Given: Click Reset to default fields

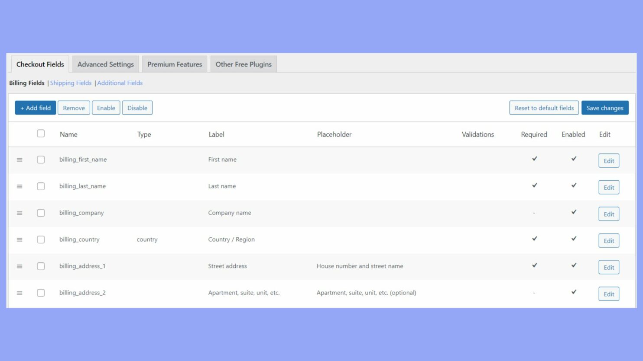Looking at the screenshot, I should click(x=544, y=108).
